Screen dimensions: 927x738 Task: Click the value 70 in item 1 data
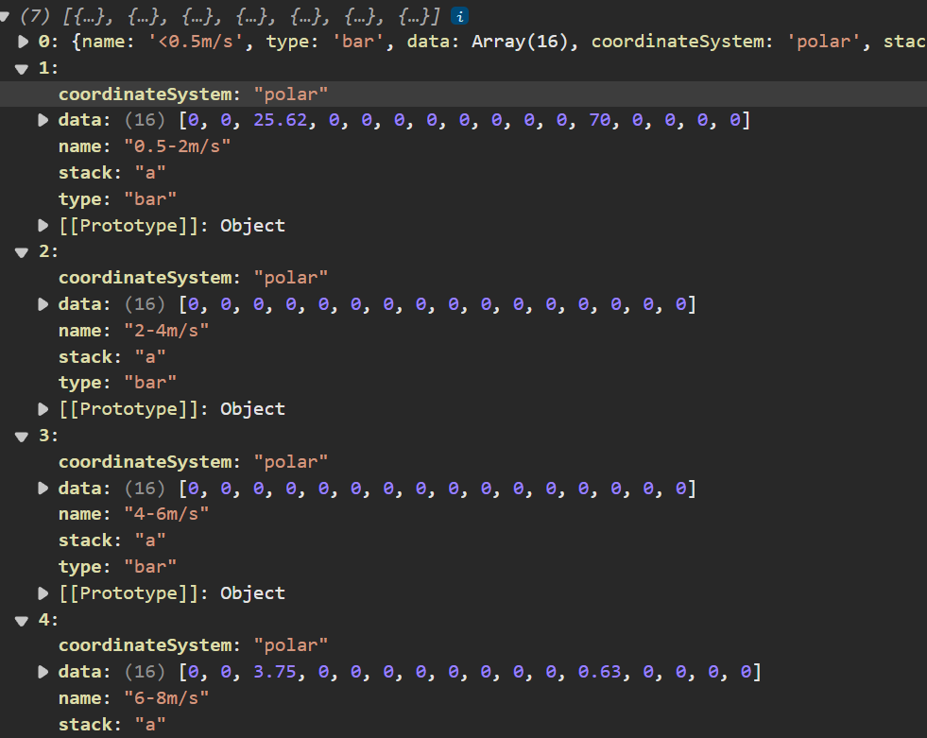(599, 120)
